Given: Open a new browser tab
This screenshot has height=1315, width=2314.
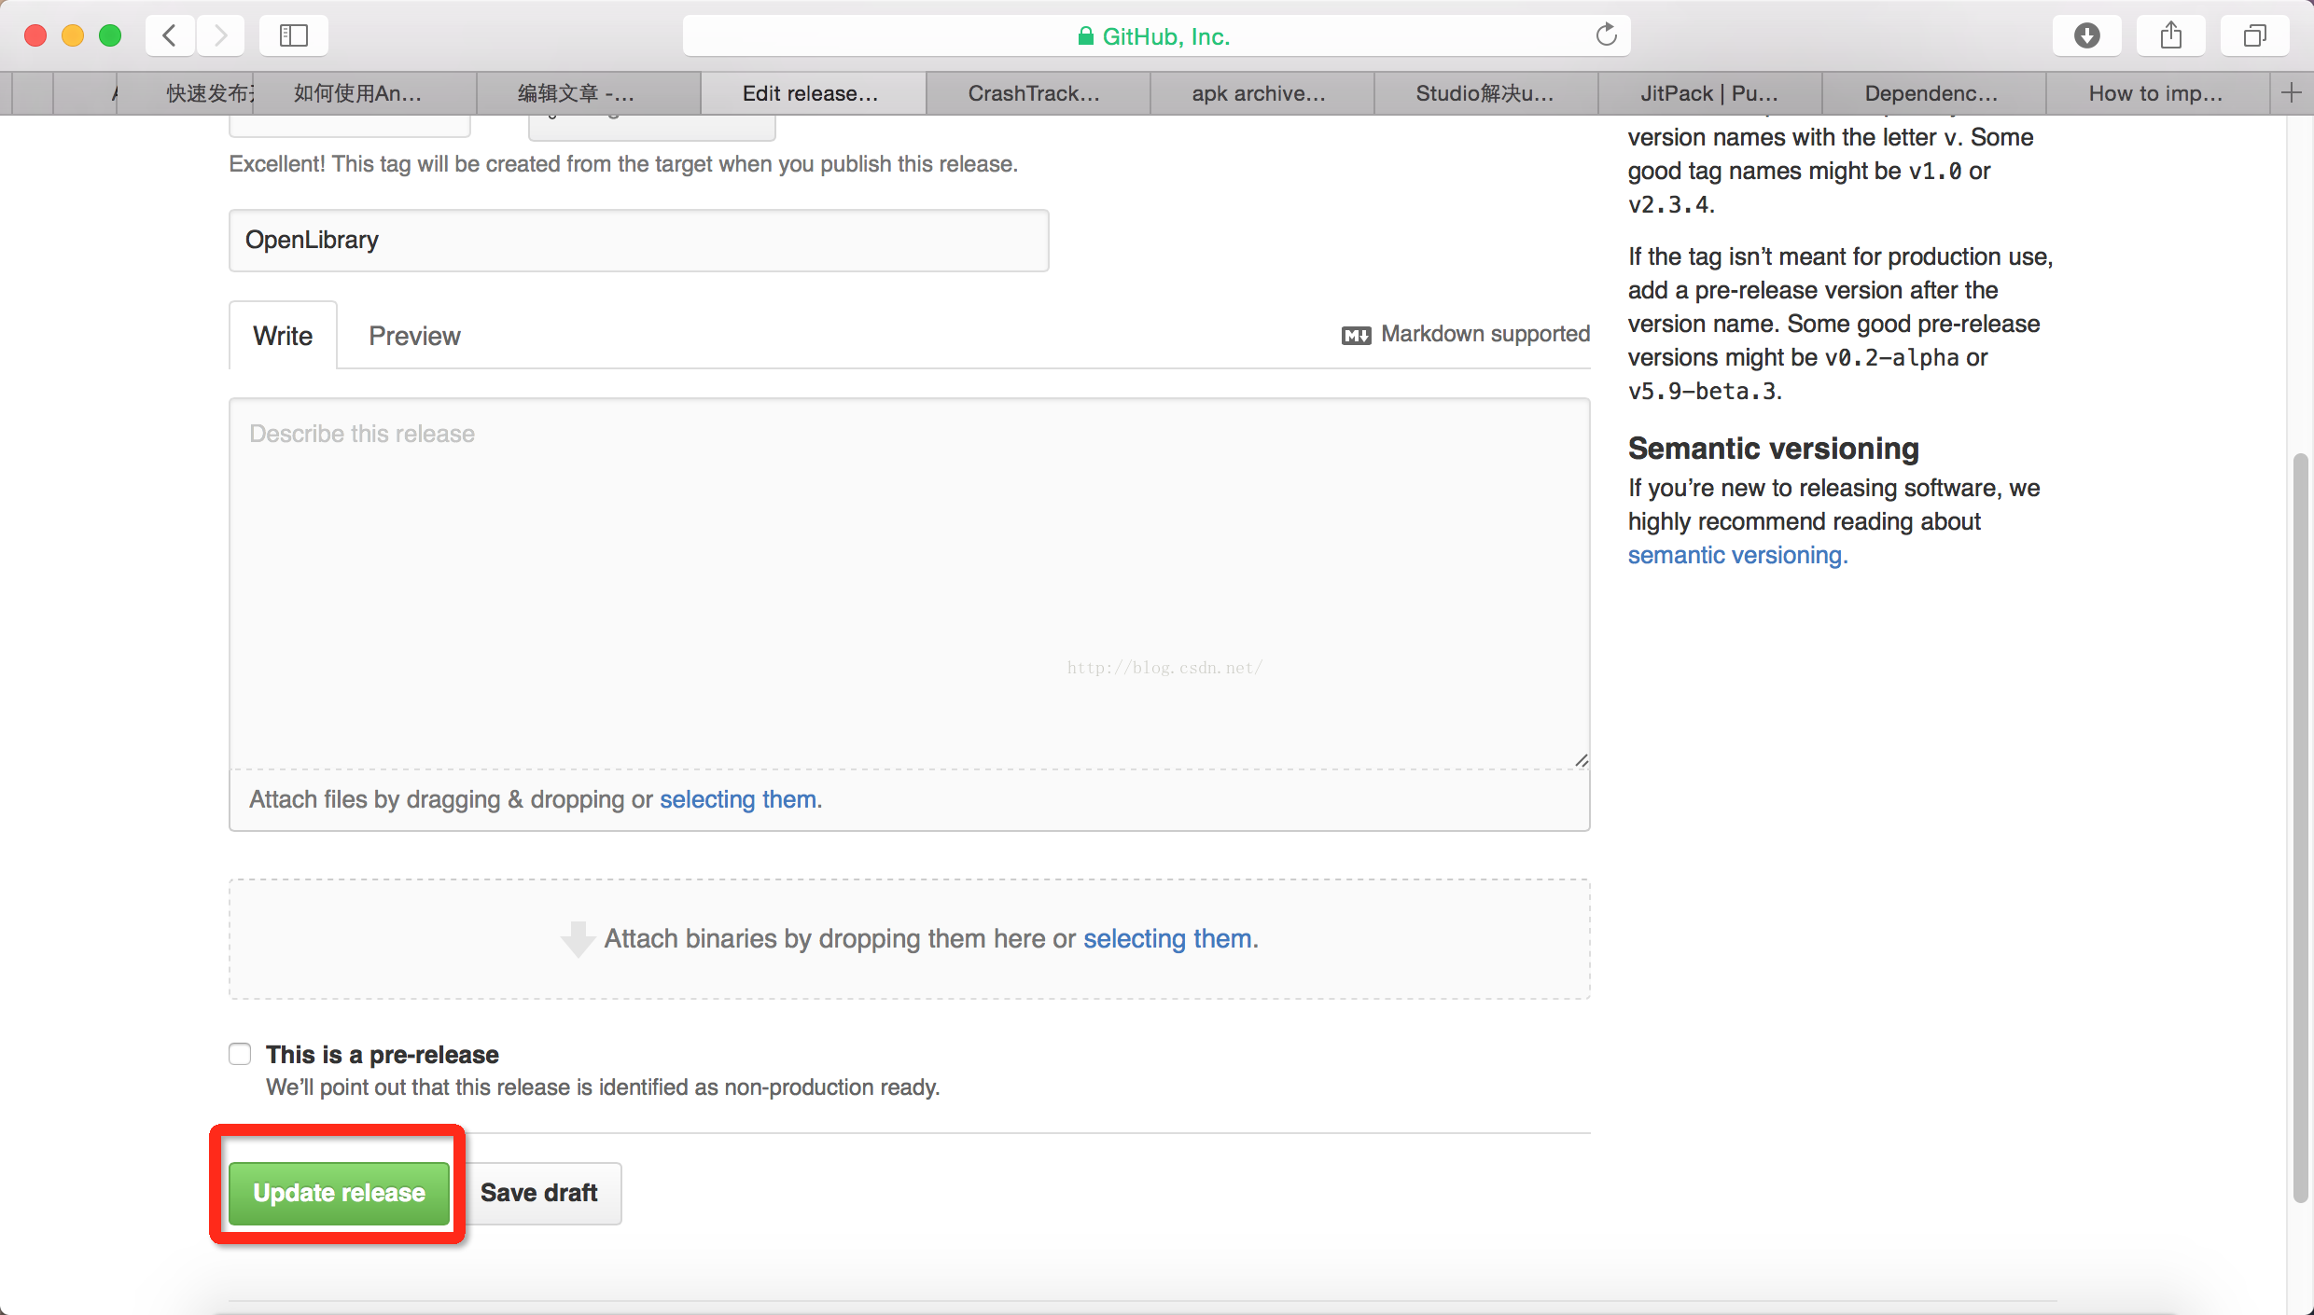Looking at the screenshot, I should click(2293, 92).
